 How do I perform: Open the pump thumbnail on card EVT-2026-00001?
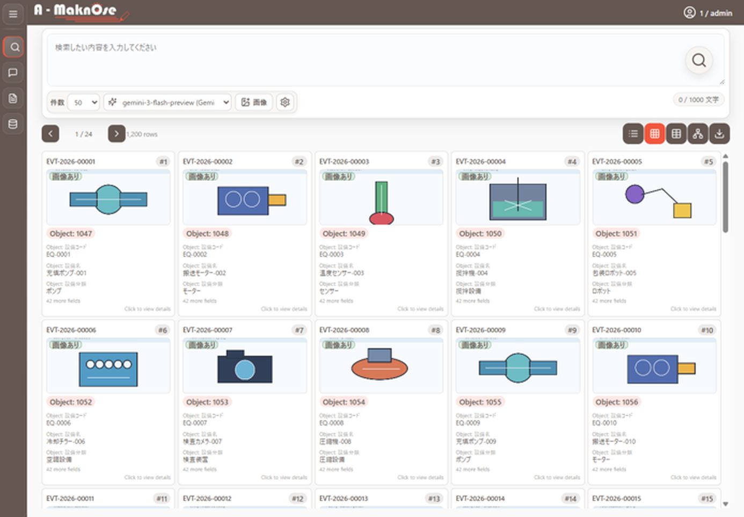108,197
